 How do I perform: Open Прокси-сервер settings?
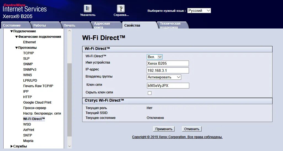pos(35,108)
